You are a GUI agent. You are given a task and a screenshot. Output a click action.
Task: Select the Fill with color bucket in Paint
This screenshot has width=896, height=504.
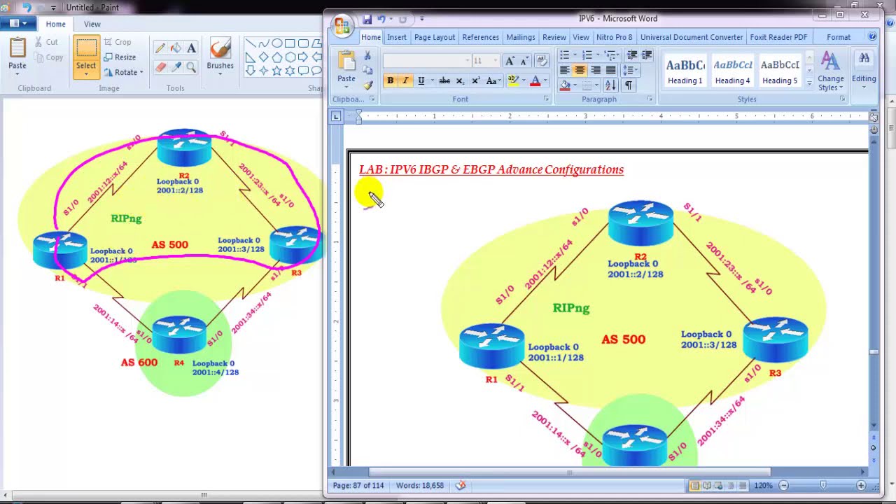176,48
